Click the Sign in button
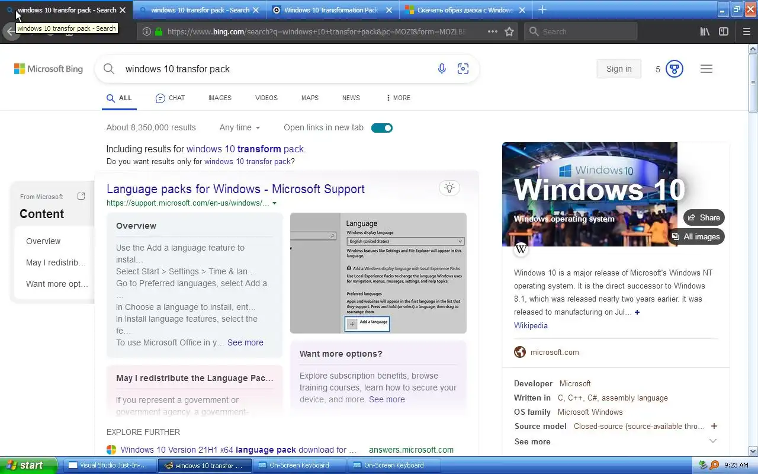The width and height of the screenshot is (758, 474). pyautogui.click(x=619, y=69)
